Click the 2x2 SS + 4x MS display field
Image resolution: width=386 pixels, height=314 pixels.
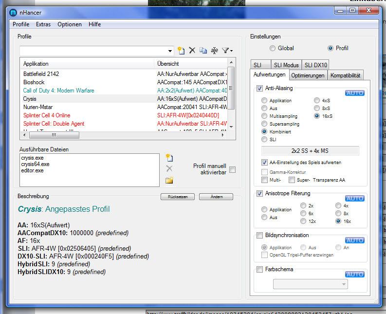click(x=310, y=151)
